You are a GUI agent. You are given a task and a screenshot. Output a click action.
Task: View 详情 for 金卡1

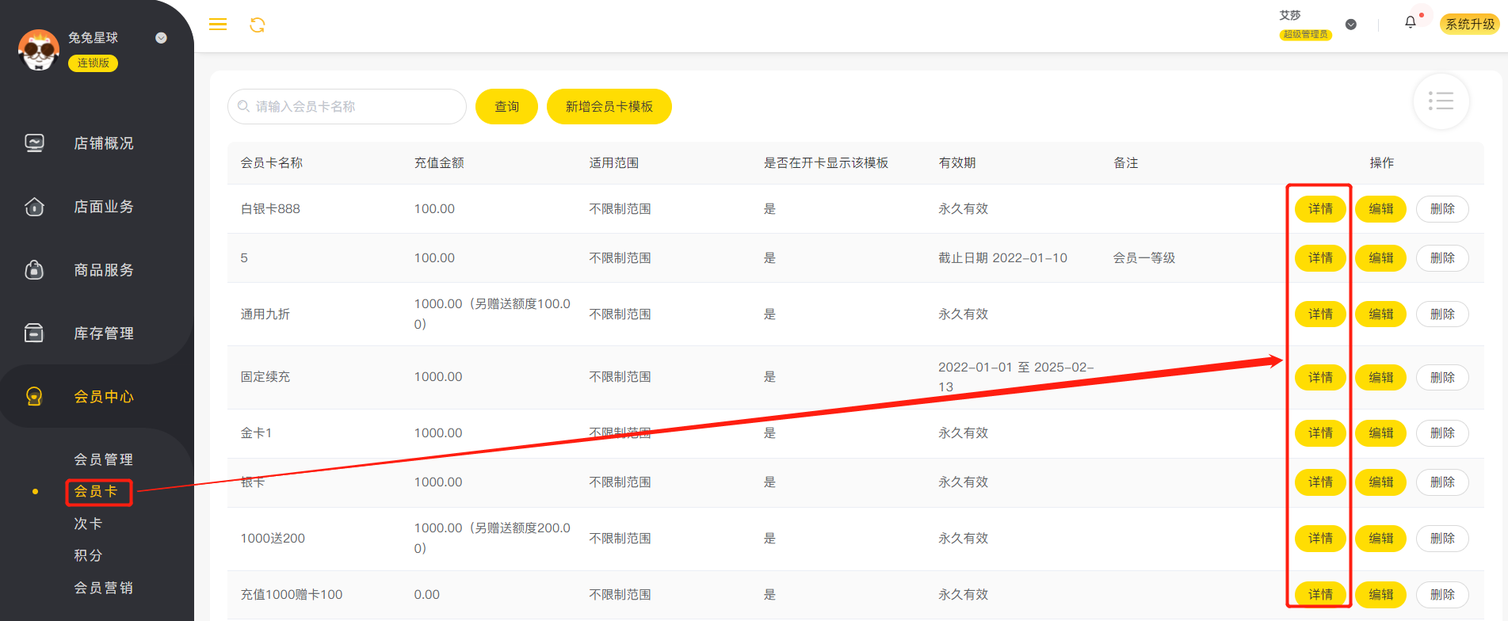(x=1320, y=433)
